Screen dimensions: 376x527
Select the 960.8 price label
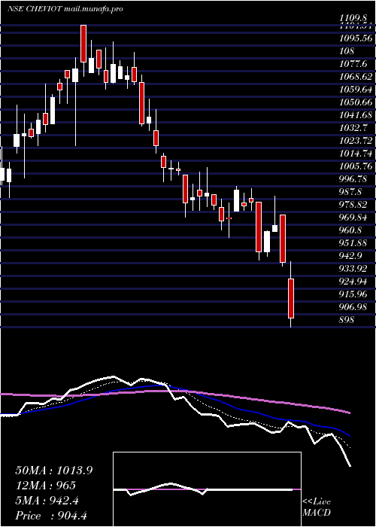[x=350, y=230]
